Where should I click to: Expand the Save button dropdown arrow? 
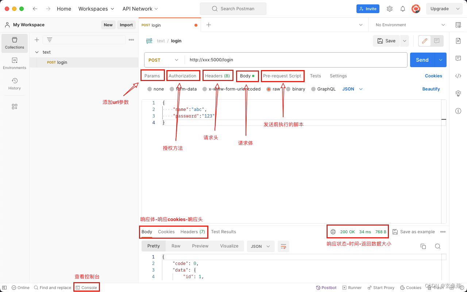[x=404, y=41]
